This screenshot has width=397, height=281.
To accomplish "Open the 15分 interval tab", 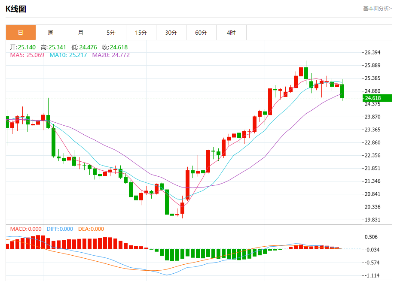I will pyautogui.click(x=141, y=33).
